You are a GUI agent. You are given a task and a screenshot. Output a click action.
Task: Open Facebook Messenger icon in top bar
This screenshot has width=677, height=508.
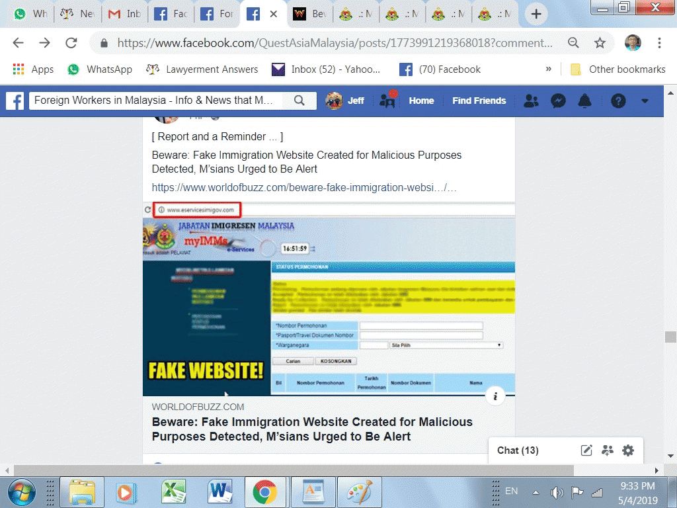tap(558, 101)
